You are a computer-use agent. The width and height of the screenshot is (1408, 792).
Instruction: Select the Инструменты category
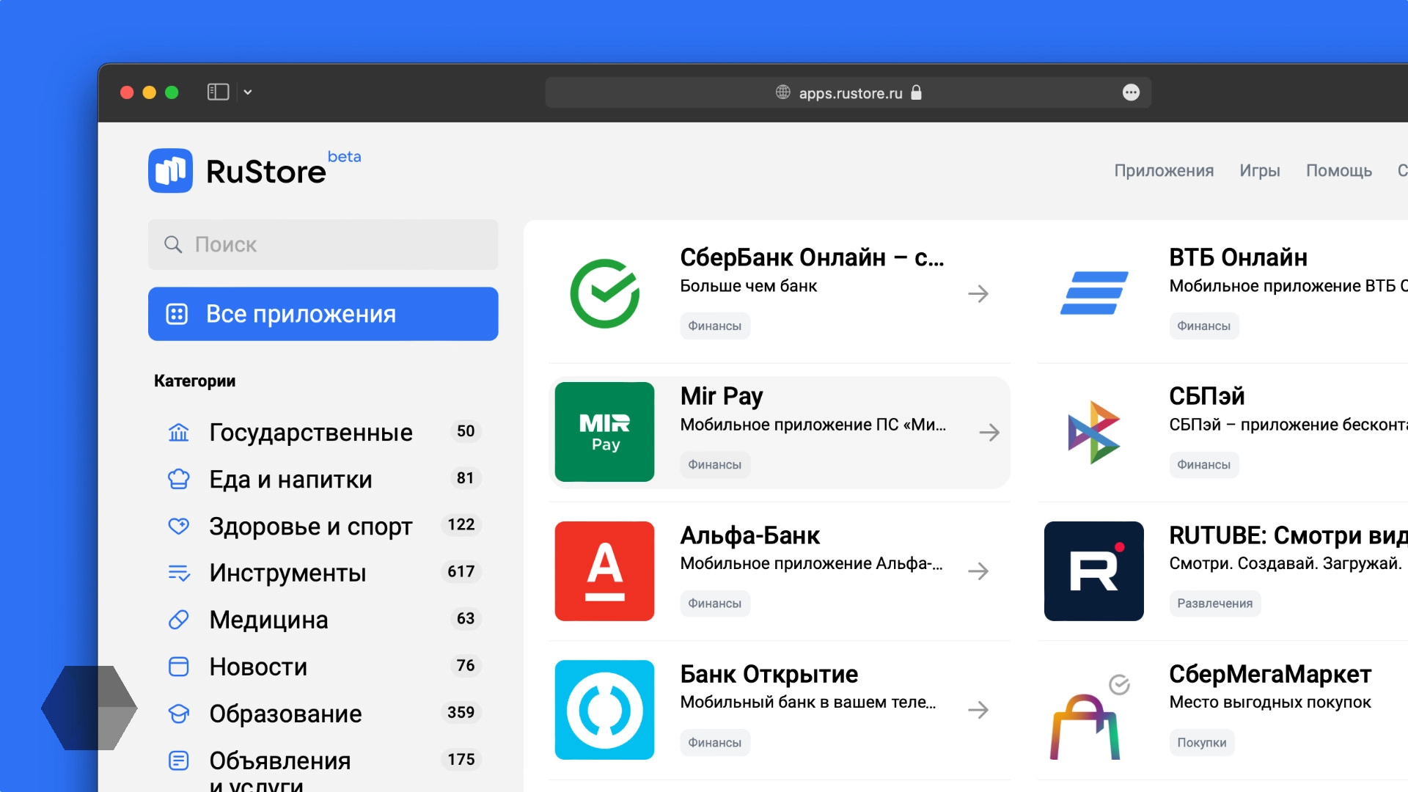(287, 573)
